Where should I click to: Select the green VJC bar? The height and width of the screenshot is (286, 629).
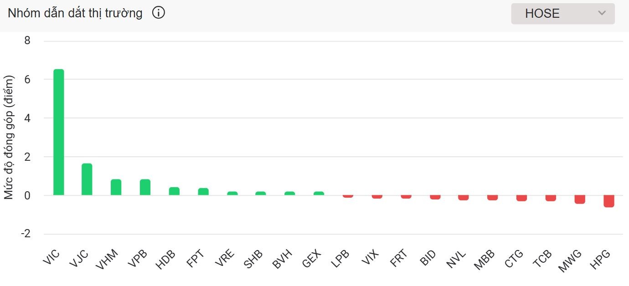[x=87, y=179]
